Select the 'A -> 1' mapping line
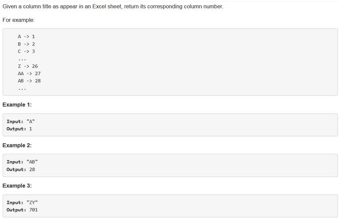This screenshot has height=220, width=340. point(26,36)
